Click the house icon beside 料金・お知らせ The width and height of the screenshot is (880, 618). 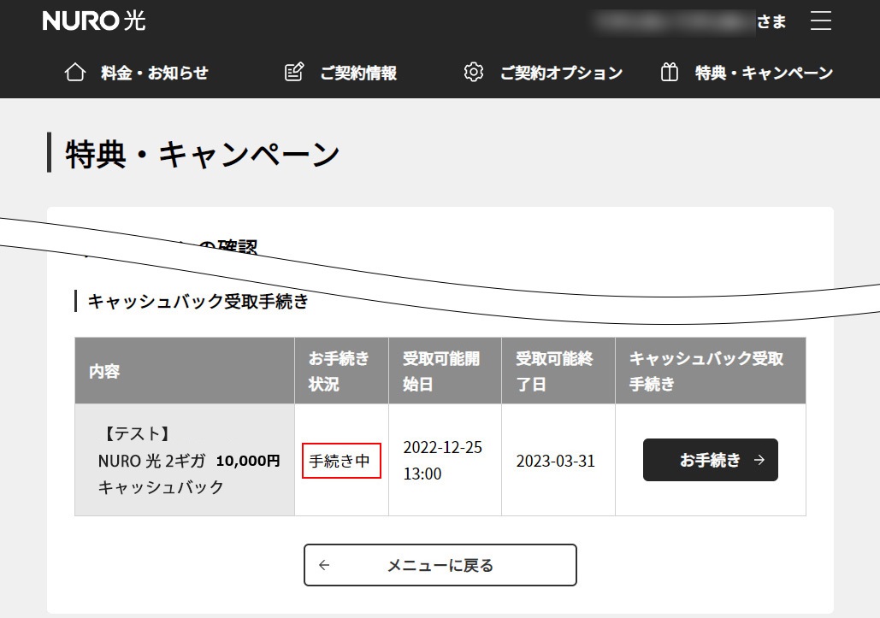75,72
